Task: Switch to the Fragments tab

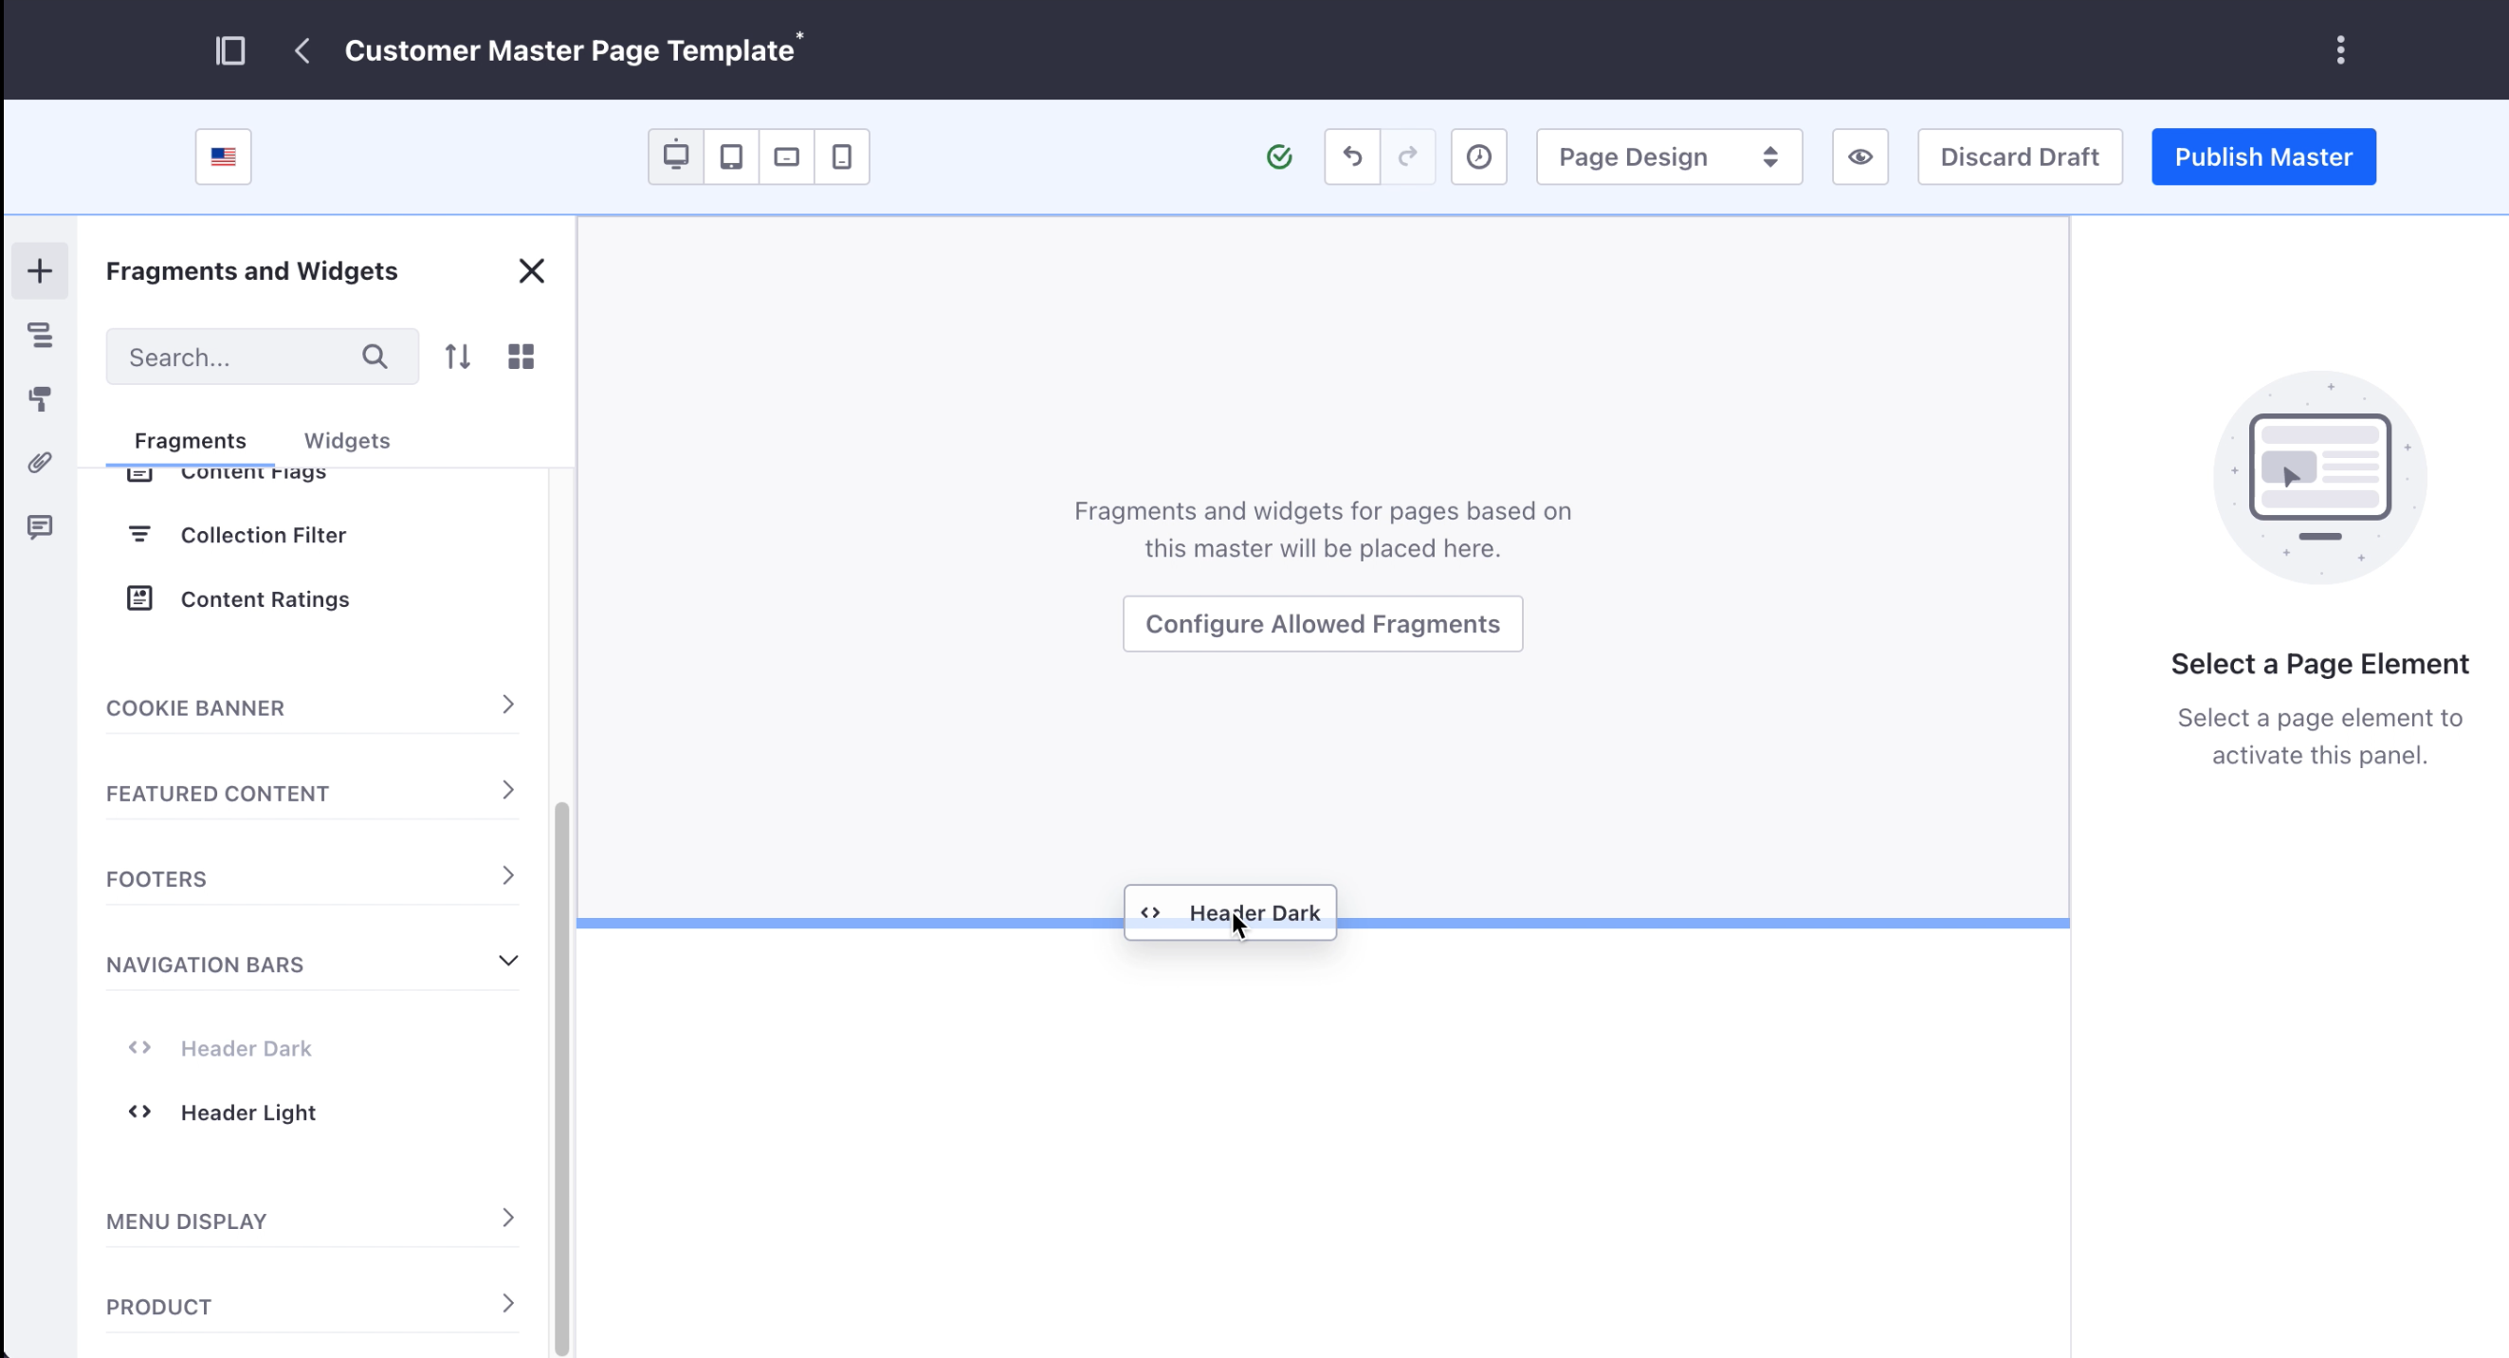Action: pos(189,438)
